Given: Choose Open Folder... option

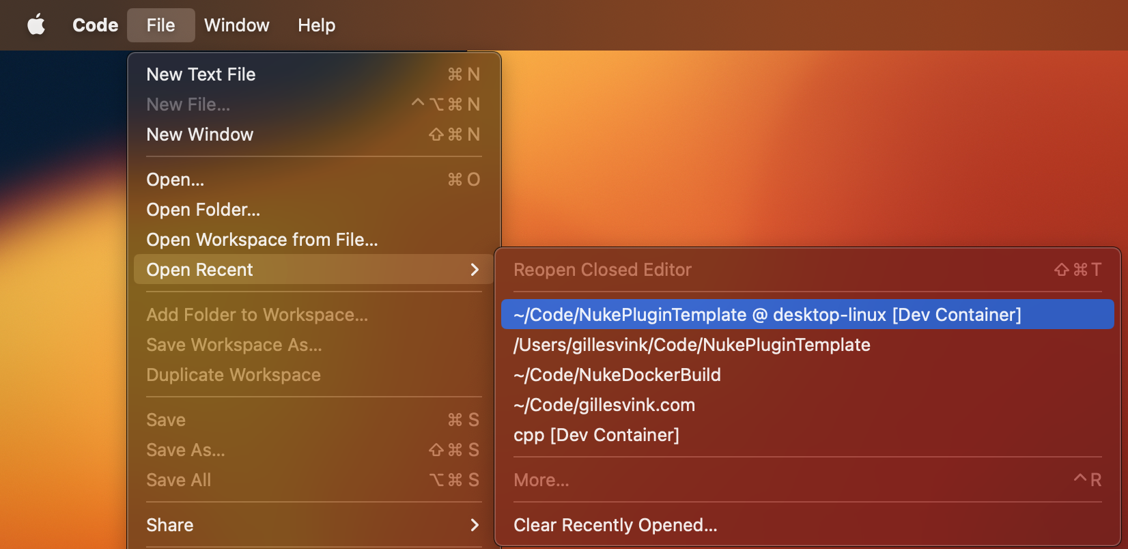Looking at the screenshot, I should coord(203,210).
